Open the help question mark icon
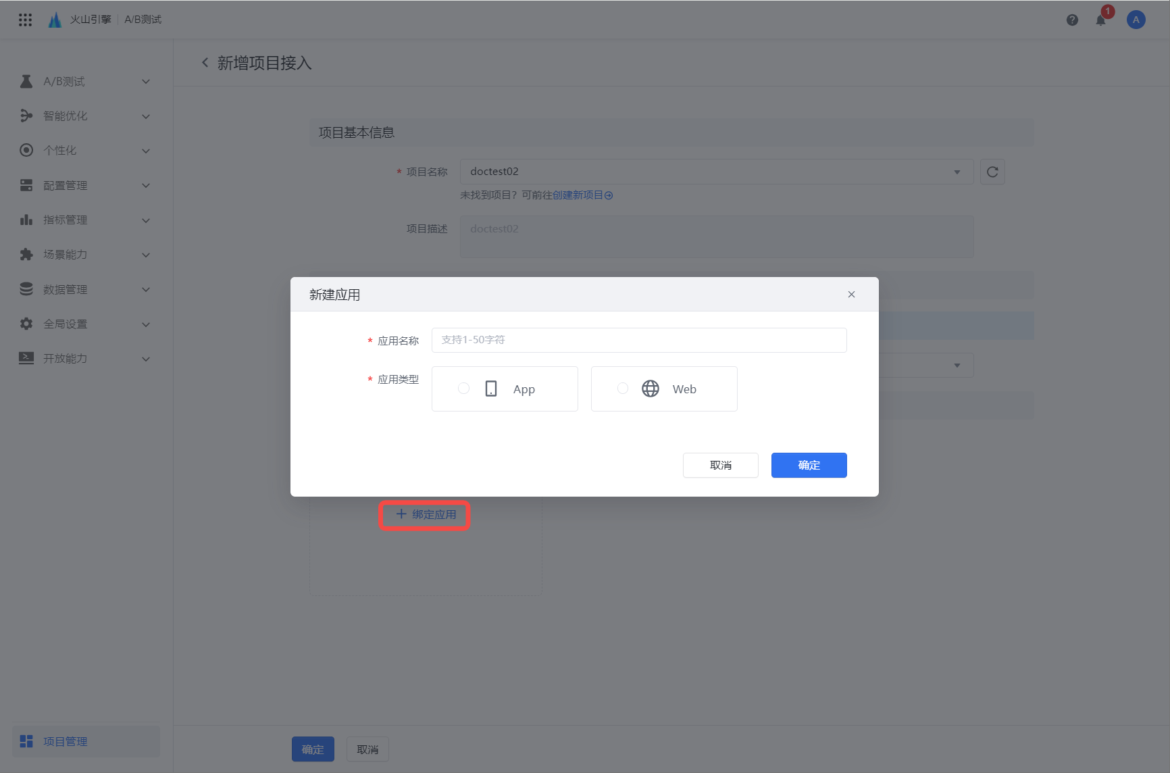 [1072, 20]
